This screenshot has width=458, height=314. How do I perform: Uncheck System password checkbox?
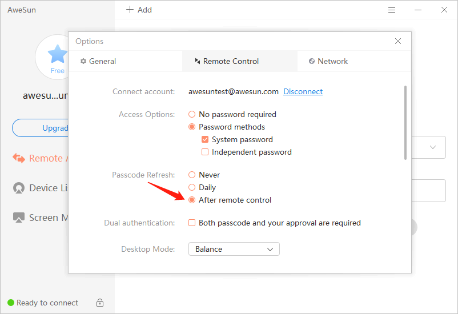205,139
